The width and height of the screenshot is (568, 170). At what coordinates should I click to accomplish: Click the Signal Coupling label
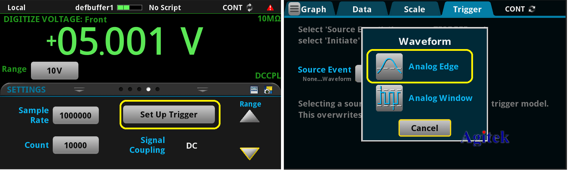pyautogui.click(x=147, y=145)
